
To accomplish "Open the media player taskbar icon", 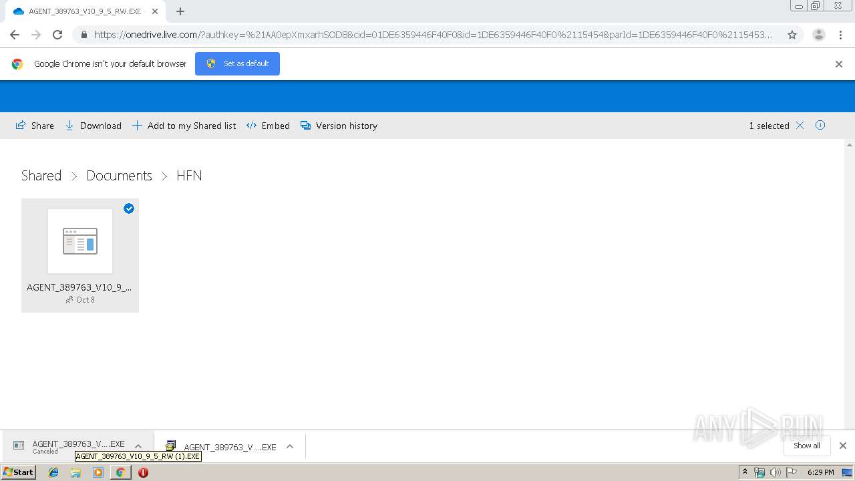I will tap(98, 472).
